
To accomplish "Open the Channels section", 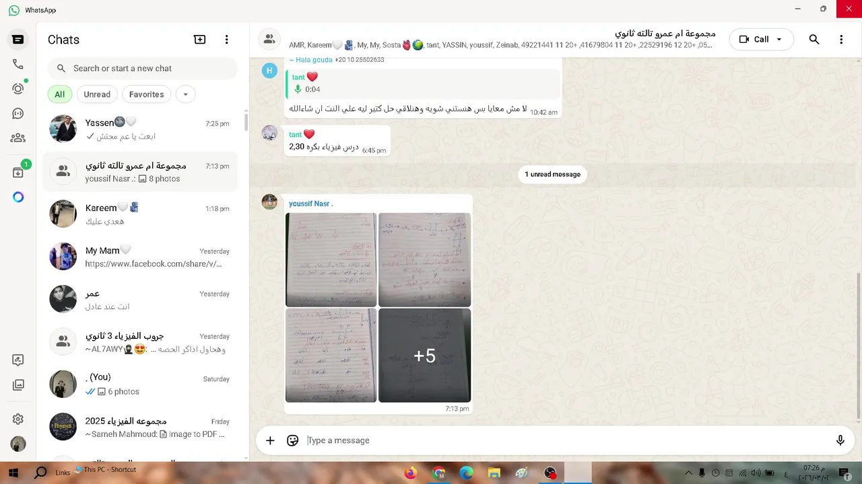I will (18, 114).
